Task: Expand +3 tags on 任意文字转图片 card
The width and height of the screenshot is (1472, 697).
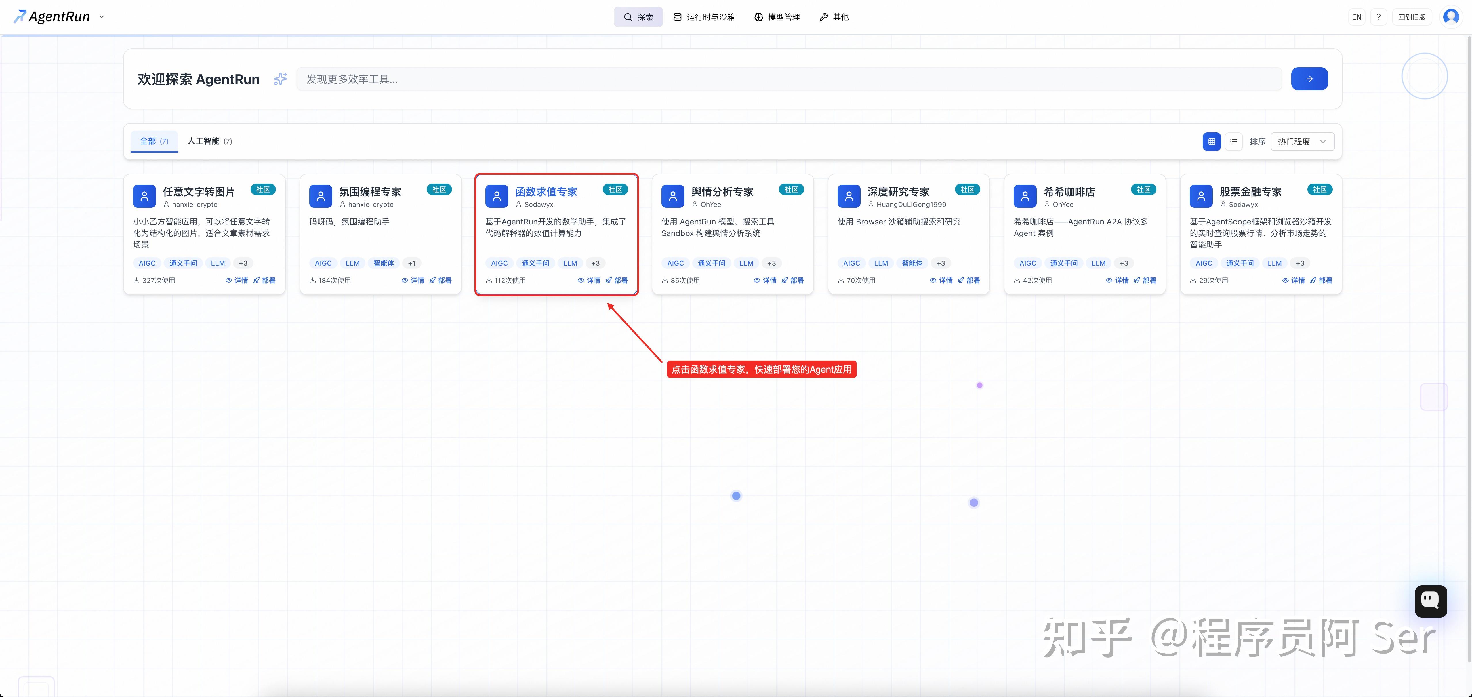Action: (x=243, y=263)
